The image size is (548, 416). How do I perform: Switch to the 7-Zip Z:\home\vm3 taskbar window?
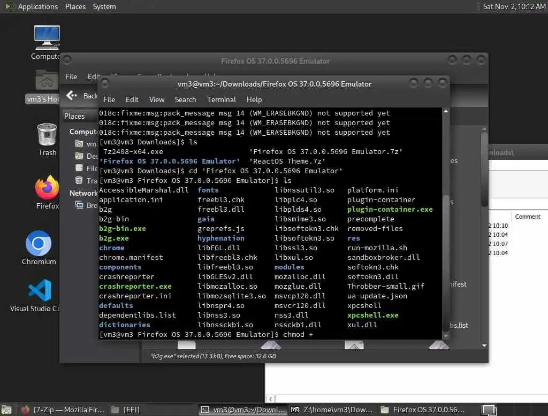click(332, 410)
